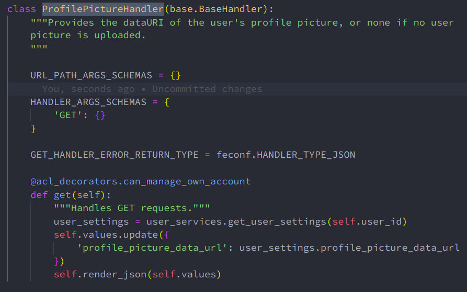Click the 'profile_picture_data_url' string key

(x=152, y=248)
